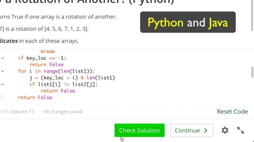Click the Reset Code link
The width and height of the screenshot is (254, 142).
pyautogui.click(x=232, y=111)
